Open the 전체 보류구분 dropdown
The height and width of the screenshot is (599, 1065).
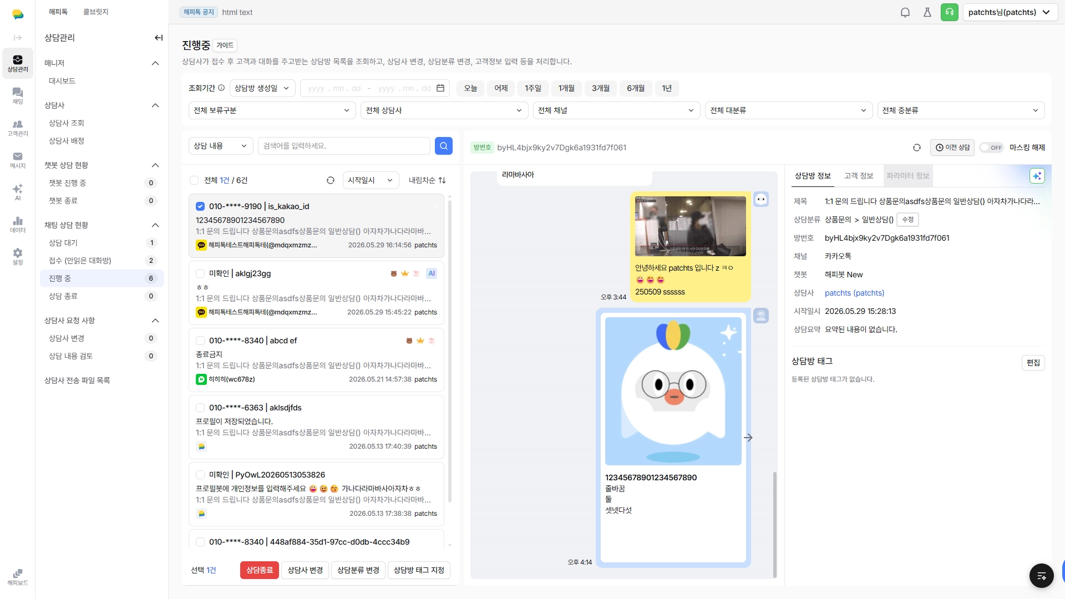(272, 110)
